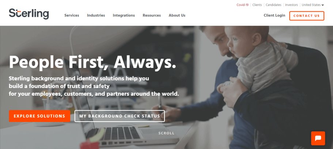Screen dimensions: 333x149
Task: Open the Client Login link
Action: coord(275,15)
